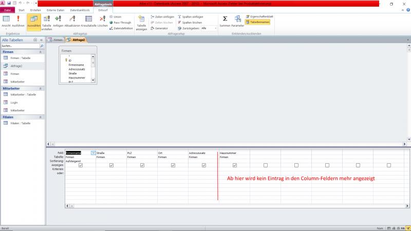This screenshot has height=231, width=411.
Task: Select Tabelle erstellen query type
Action: (x=47, y=23)
